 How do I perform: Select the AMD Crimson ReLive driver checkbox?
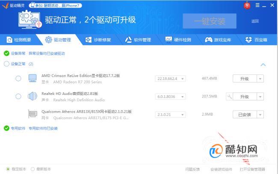[x=18, y=78]
